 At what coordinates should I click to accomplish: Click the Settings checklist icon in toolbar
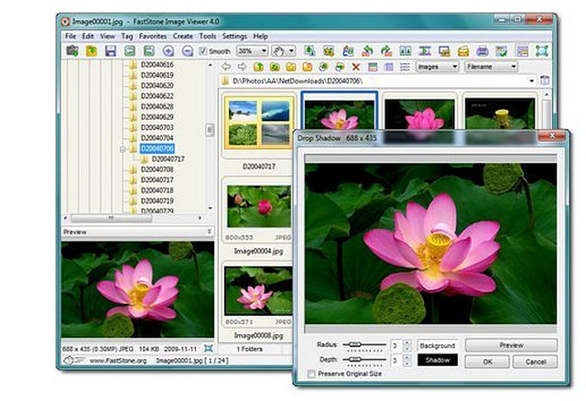point(501,51)
